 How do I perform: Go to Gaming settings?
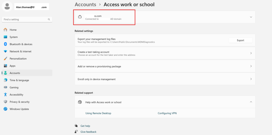click(x=27, y=87)
